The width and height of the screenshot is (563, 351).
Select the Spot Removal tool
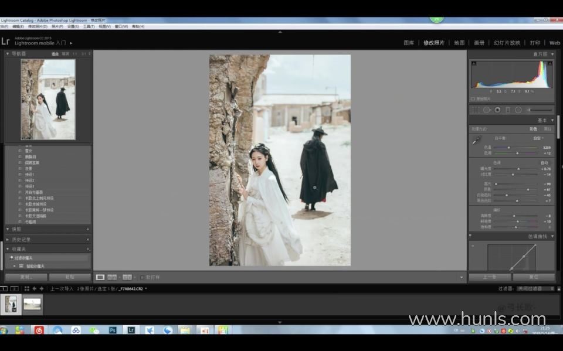pos(487,110)
